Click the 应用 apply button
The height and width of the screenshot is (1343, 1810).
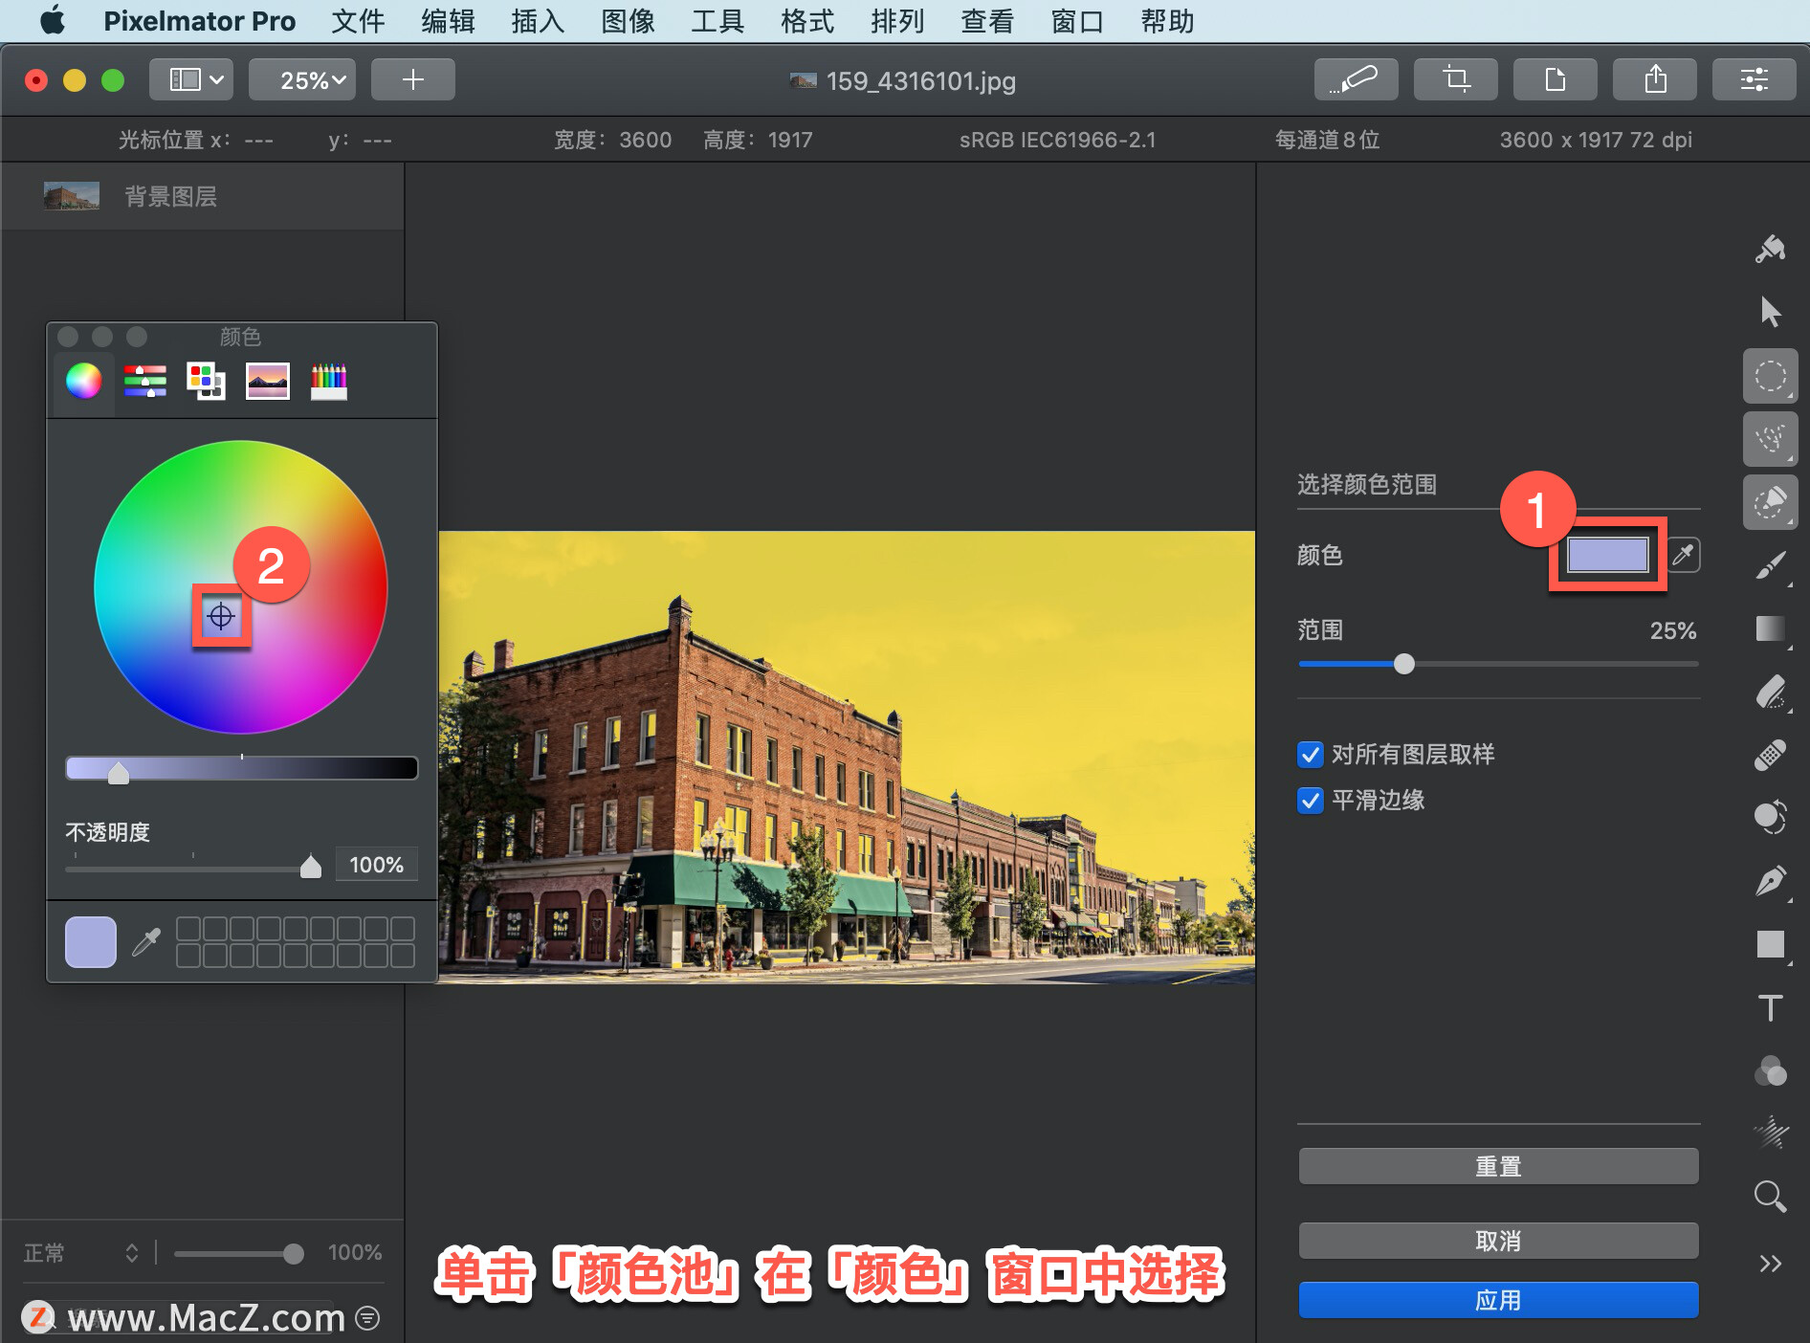coord(1497,1300)
